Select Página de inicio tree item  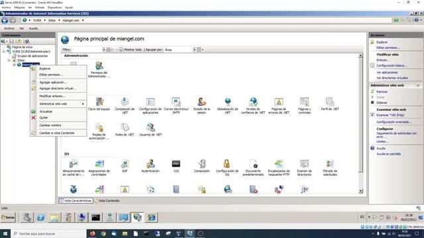(22, 47)
